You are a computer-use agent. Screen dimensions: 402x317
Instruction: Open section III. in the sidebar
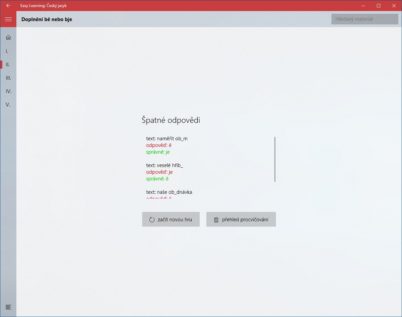pos(8,78)
